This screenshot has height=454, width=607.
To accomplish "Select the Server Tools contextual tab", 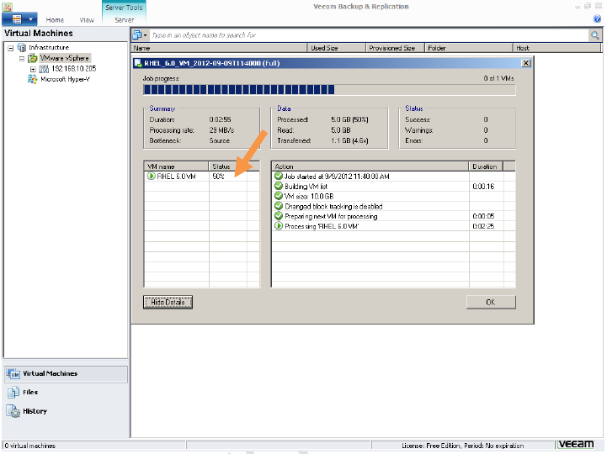I will click(124, 8).
